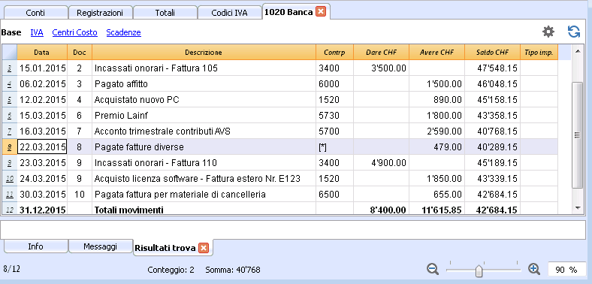Screen dimensions: 592x284
Task: Open the Centri Costo view link
Action: [x=75, y=32]
